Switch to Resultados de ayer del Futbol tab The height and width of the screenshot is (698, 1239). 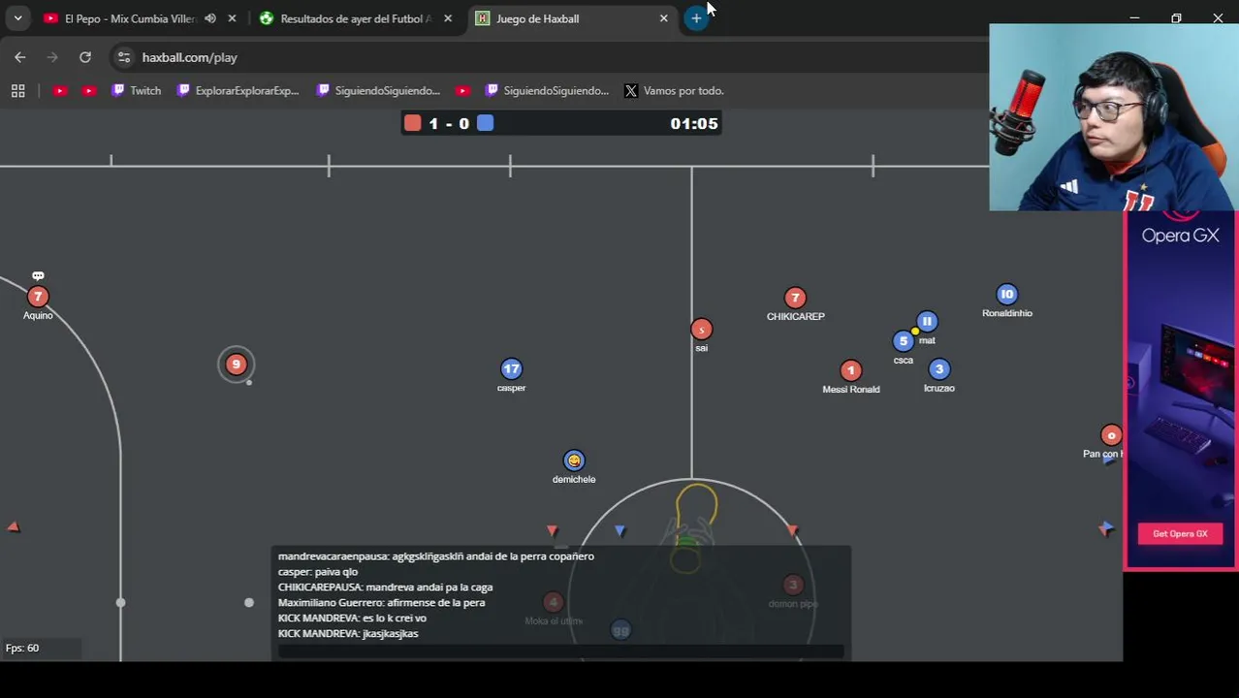tap(355, 18)
